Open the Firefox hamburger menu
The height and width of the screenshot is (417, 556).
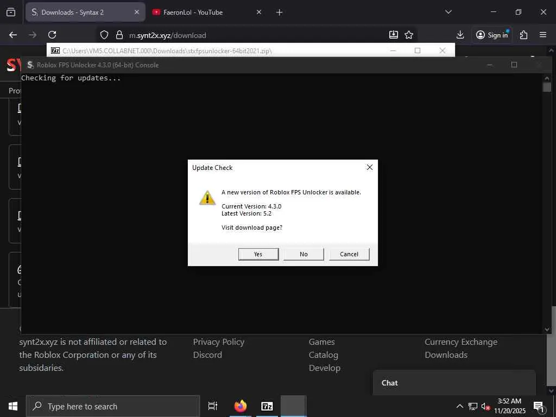pyautogui.click(x=543, y=35)
